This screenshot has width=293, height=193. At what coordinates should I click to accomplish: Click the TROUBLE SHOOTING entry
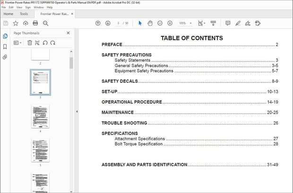coord(190,123)
